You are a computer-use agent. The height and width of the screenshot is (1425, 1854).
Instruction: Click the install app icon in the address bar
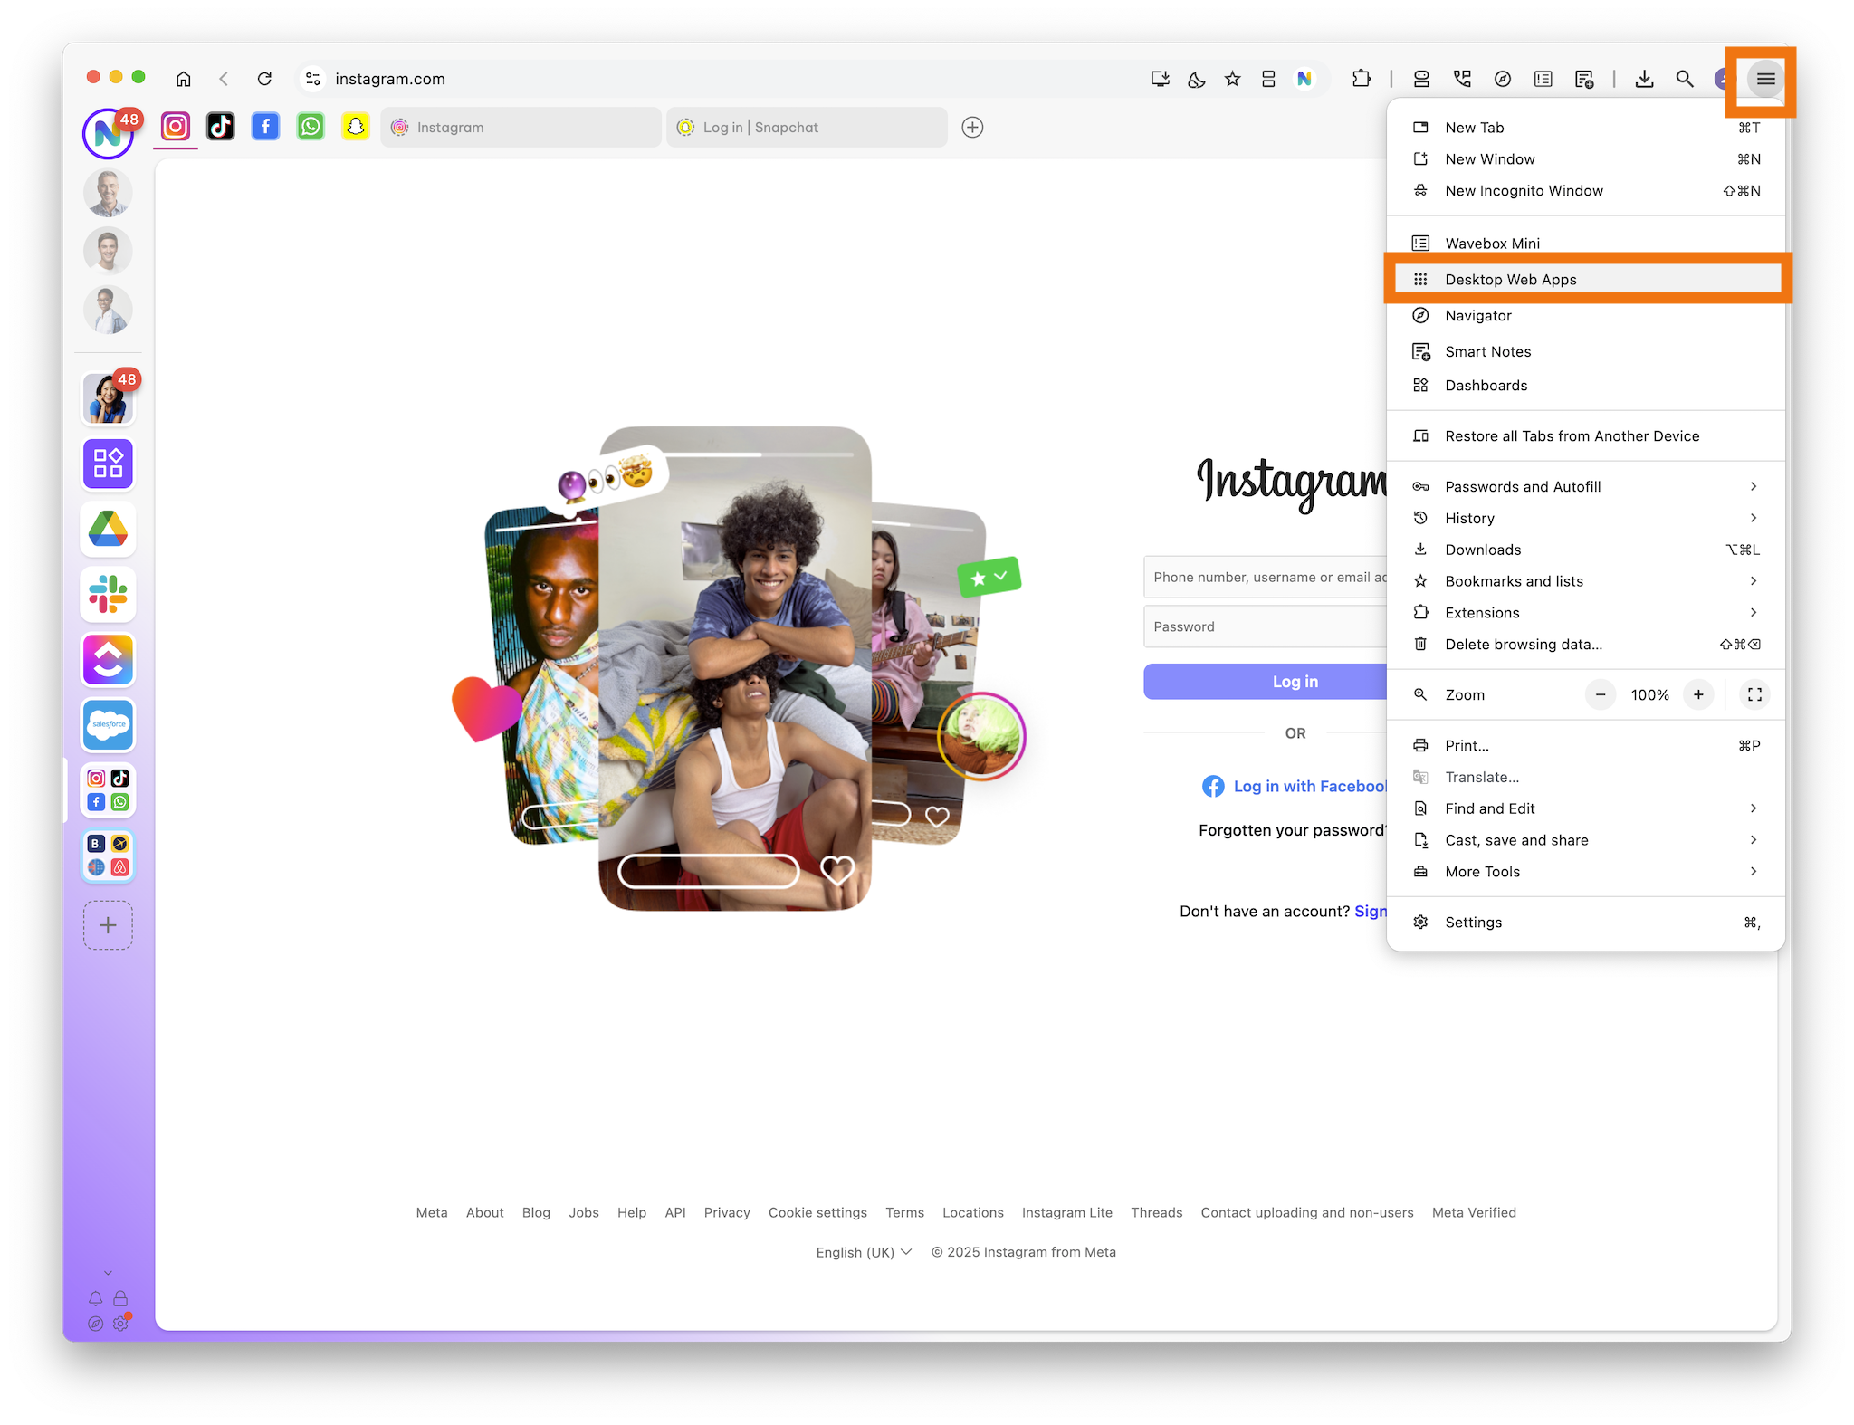(1160, 79)
